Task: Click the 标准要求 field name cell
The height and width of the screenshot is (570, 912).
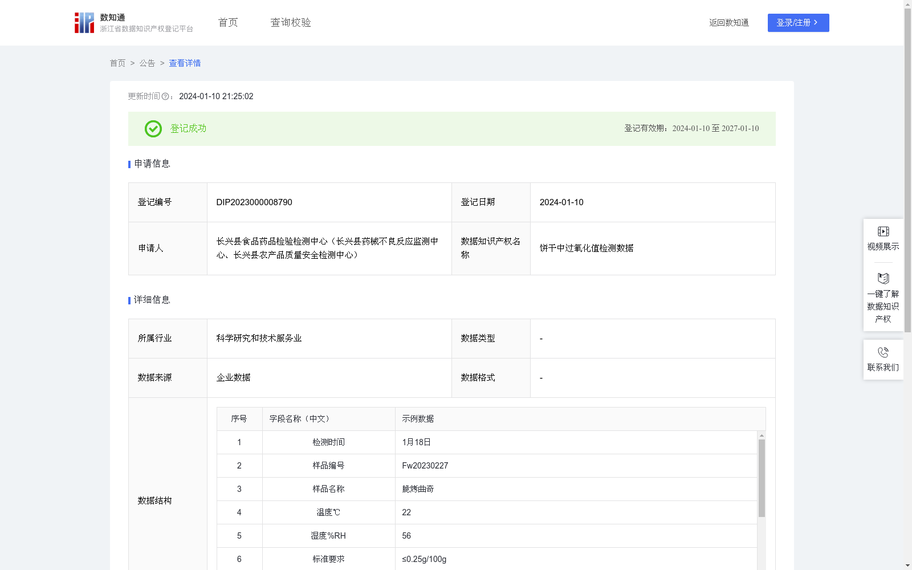Action: pyautogui.click(x=328, y=559)
